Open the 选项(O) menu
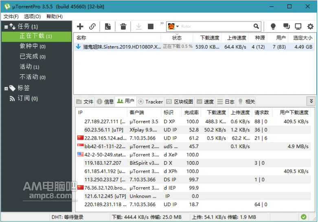 pos(33,16)
